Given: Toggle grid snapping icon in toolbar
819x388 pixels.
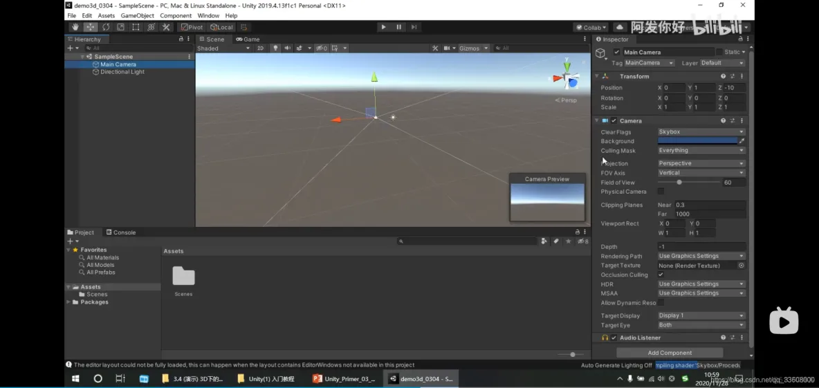Looking at the screenshot, I should coord(244,27).
